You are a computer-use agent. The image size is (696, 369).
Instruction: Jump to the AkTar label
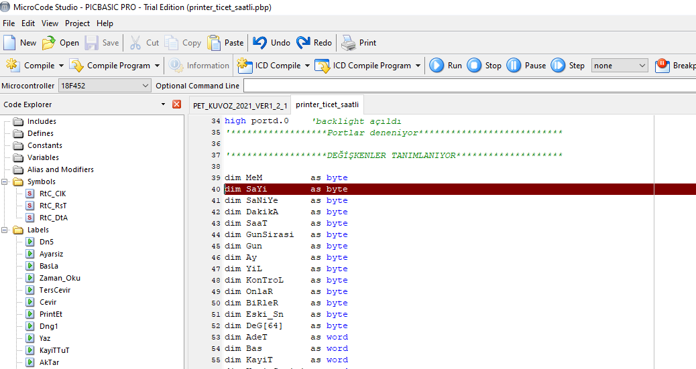click(x=49, y=362)
